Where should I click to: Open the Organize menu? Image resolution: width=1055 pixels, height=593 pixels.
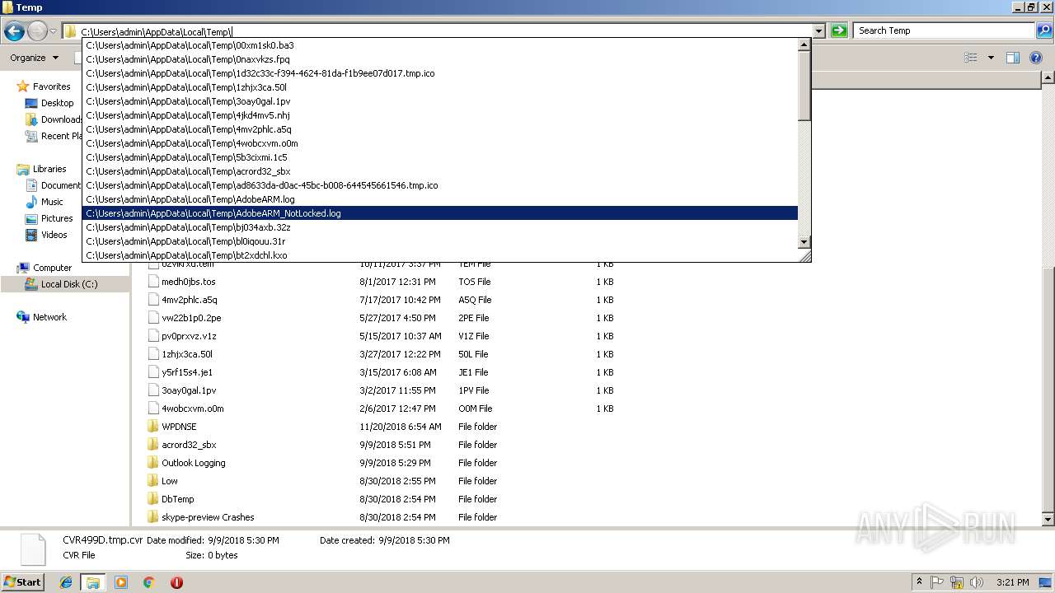[34, 58]
